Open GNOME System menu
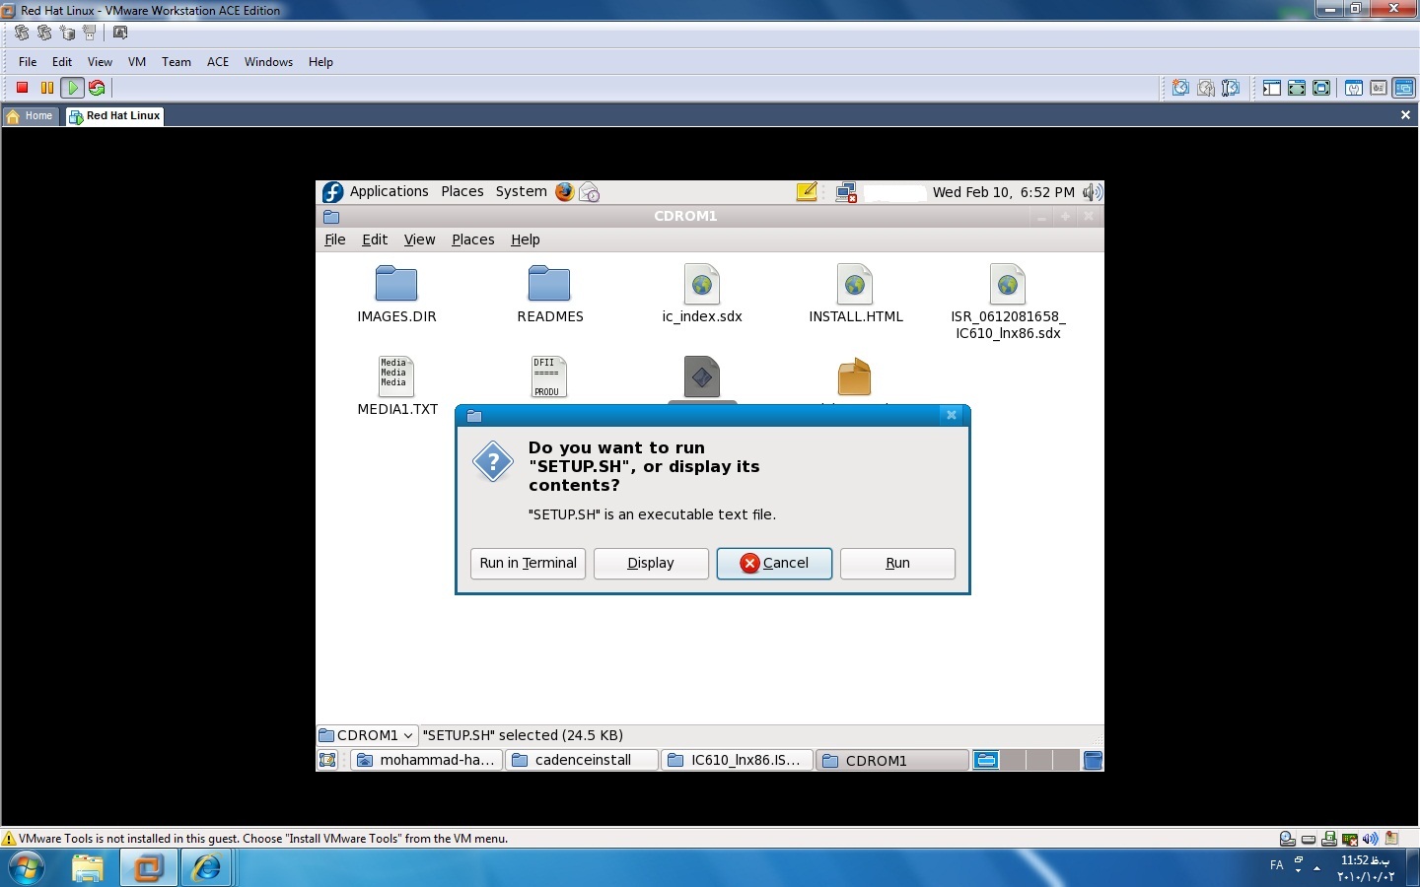 [521, 192]
